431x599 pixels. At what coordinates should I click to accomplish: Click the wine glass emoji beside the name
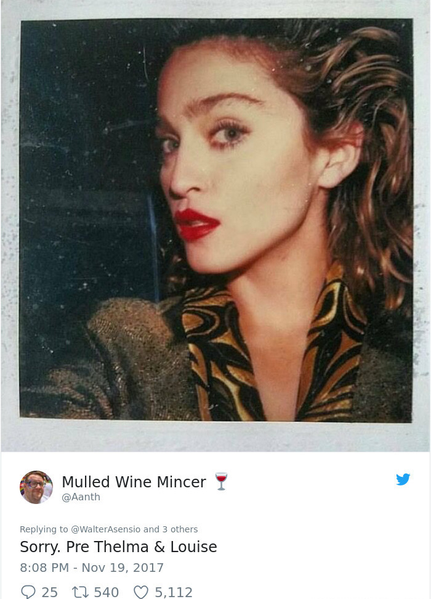(x=221, y=481)
